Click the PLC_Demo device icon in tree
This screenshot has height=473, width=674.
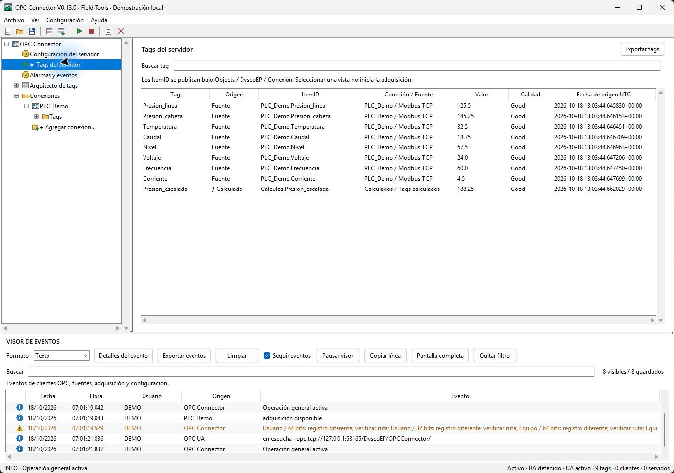coord(36,106)
